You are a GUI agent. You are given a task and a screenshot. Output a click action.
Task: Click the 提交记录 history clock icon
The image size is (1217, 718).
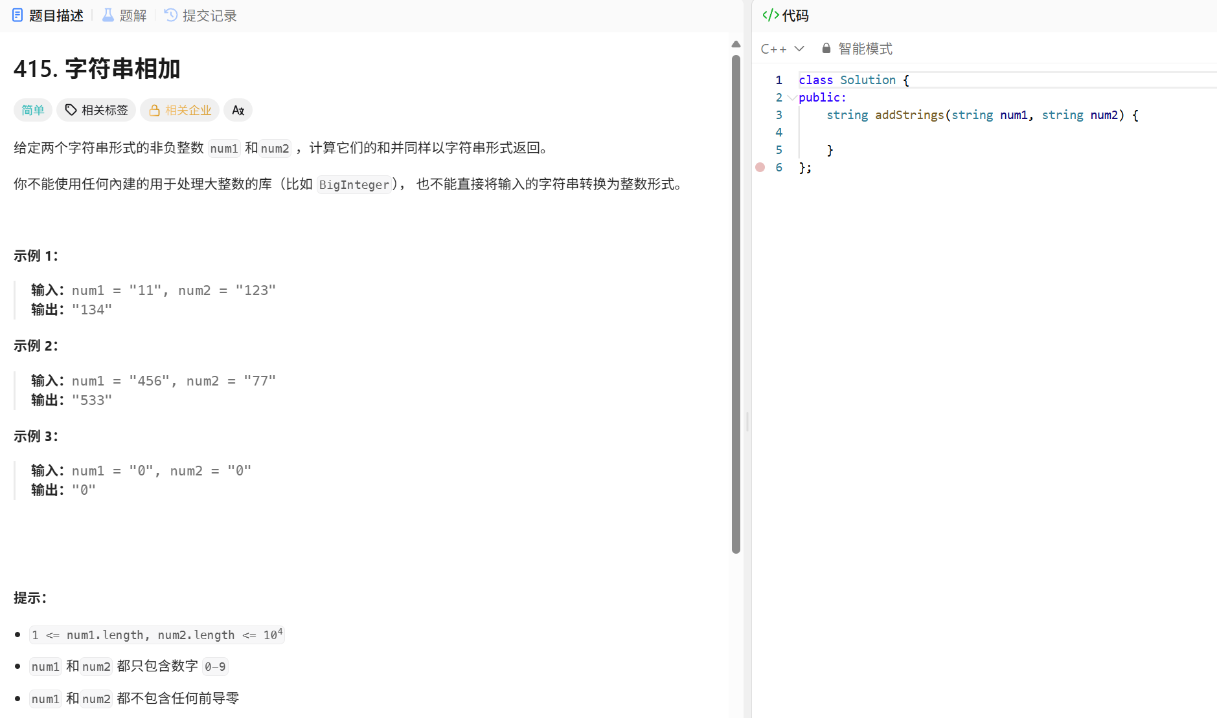[171, 15]
